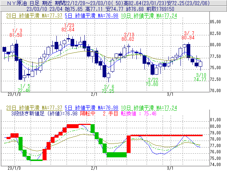This screenshot has width=227, height=173.
Task: Click the 81.00 axis value on lower chart
Action: click(215, 120)
